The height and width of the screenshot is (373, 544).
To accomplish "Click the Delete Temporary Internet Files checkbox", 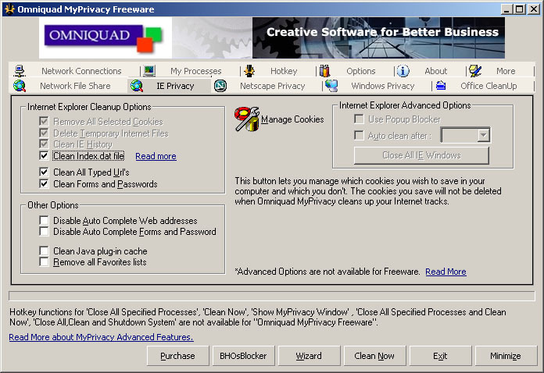I will point(44,133).
